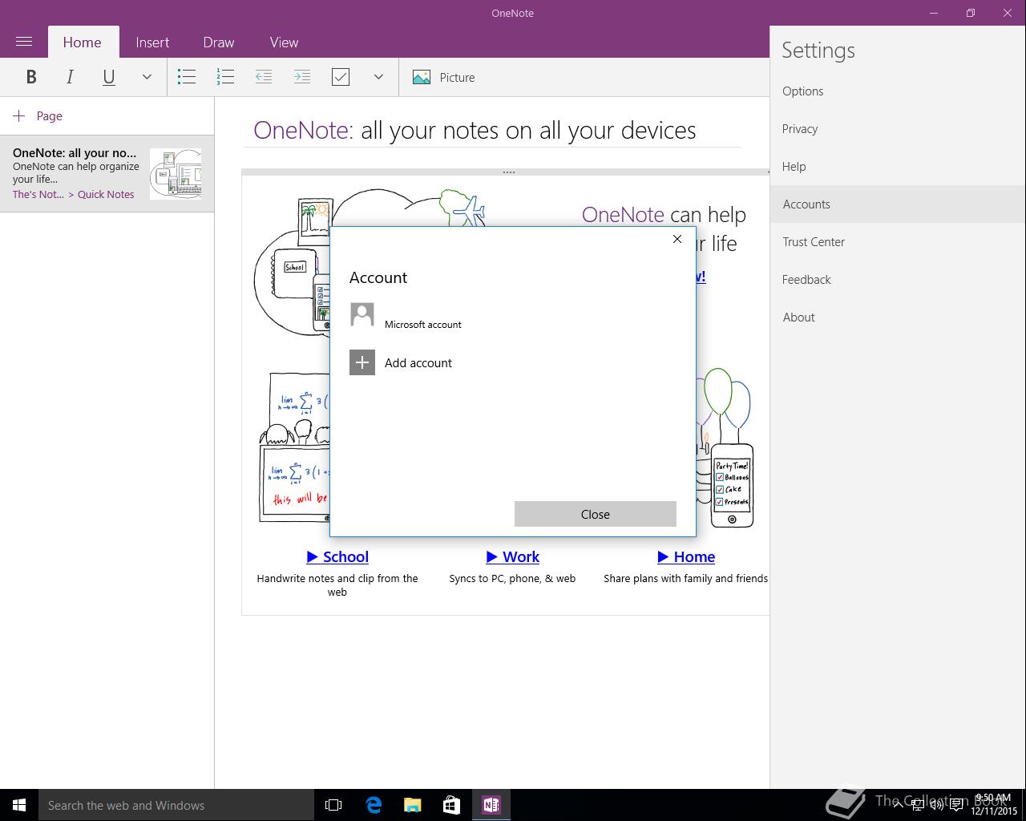
Task: Close the Account dialog with X
Action: pyautogui.click(x=677, y=239)
